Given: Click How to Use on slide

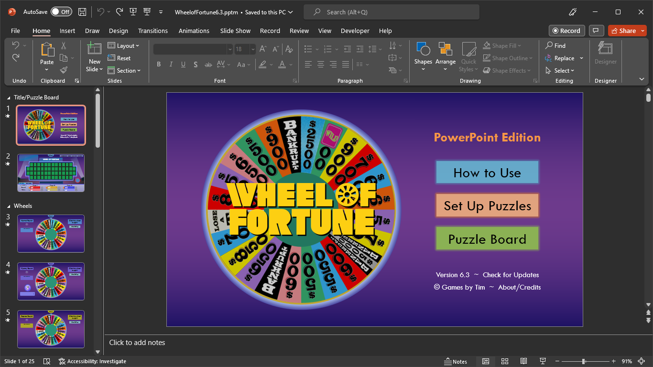Looking at the screenshot, I should [487, 173].
